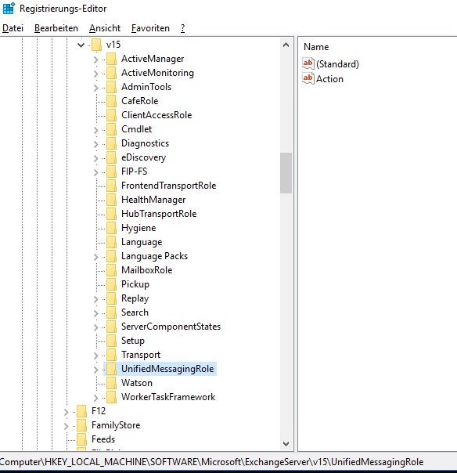Select the Language Packs key label
Viewport: 457px width, 473px height.
click(154, 256)
